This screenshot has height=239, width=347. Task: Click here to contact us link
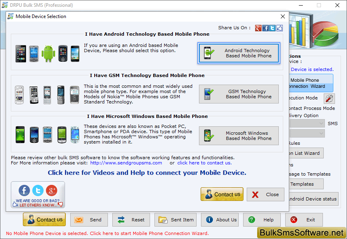pos(205,163)
